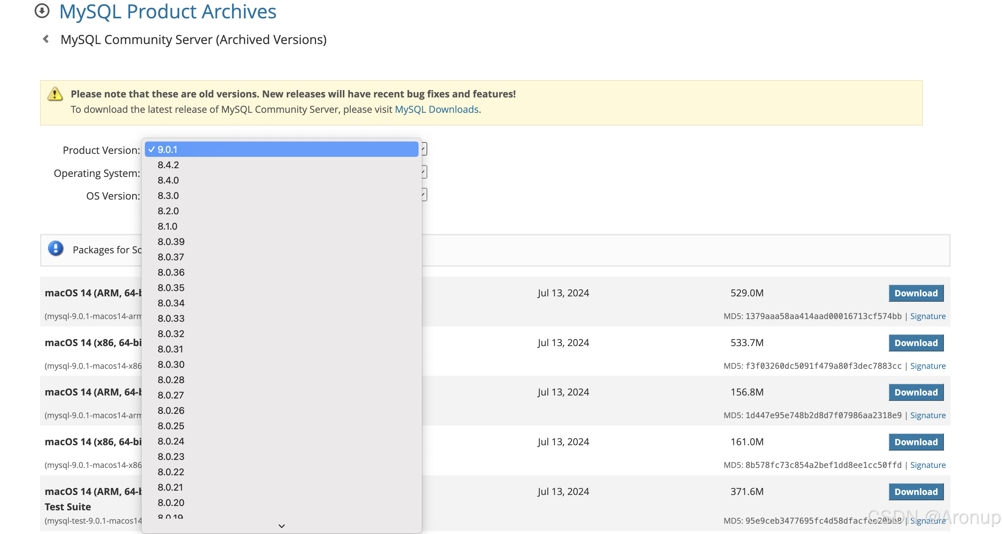Open the OS Version dropdown arrow

424,195
